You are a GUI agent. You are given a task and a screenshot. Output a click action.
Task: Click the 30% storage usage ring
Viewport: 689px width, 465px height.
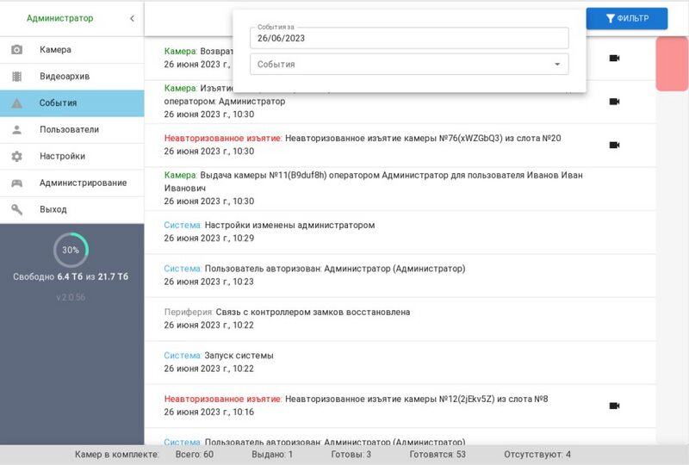click(71, 250)
